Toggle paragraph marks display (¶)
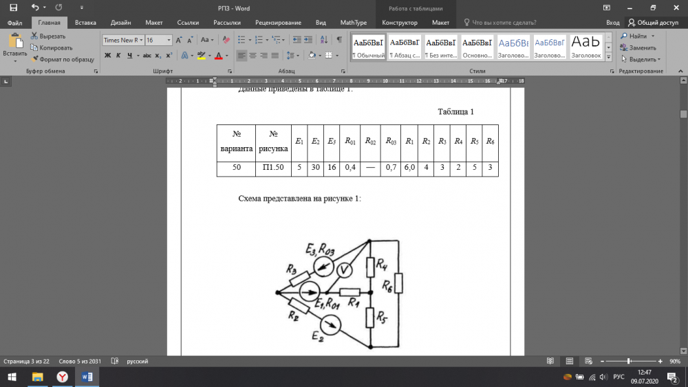The width and height of the screenshot is (688, 387). (x=338, y=40)
